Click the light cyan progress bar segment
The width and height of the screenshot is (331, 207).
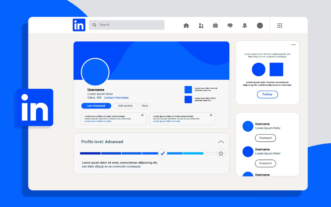coord(193,154)
